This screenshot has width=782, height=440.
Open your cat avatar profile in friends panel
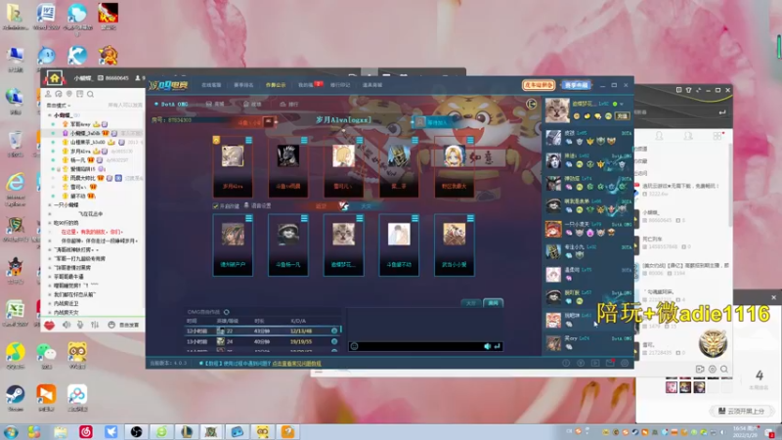(557, 110)
